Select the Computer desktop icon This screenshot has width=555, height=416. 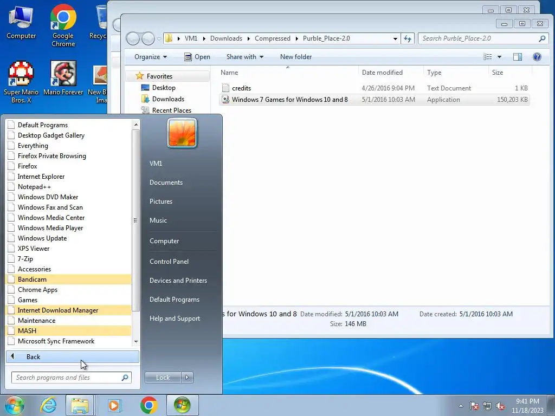[21, 22]
